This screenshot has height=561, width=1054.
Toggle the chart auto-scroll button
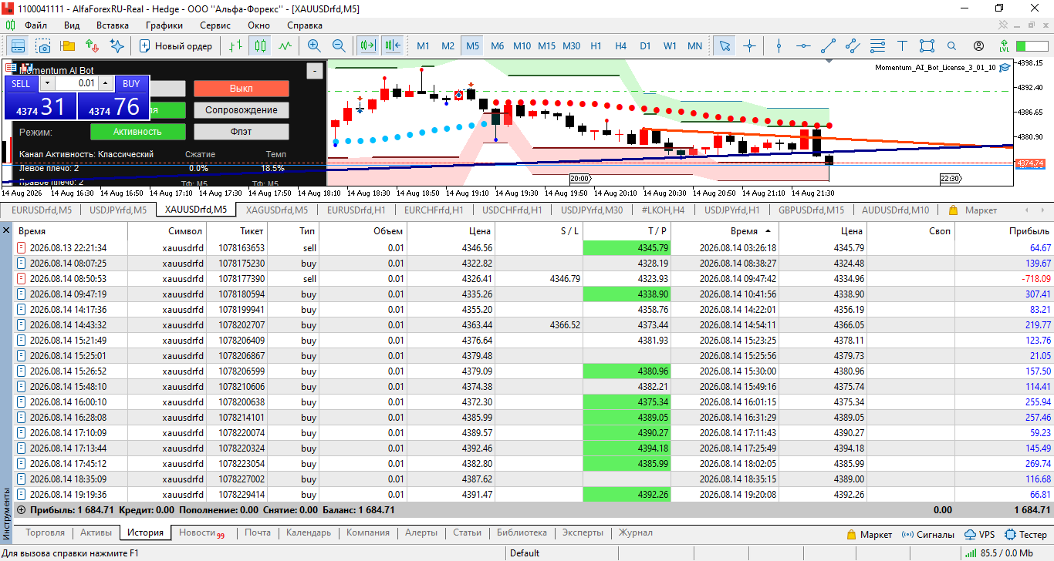pos(367,46)
